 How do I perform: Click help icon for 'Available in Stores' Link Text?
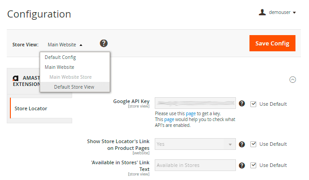242,165
